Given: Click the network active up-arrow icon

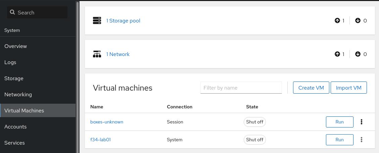Looking at the screenshot, I should coord(337,54).
